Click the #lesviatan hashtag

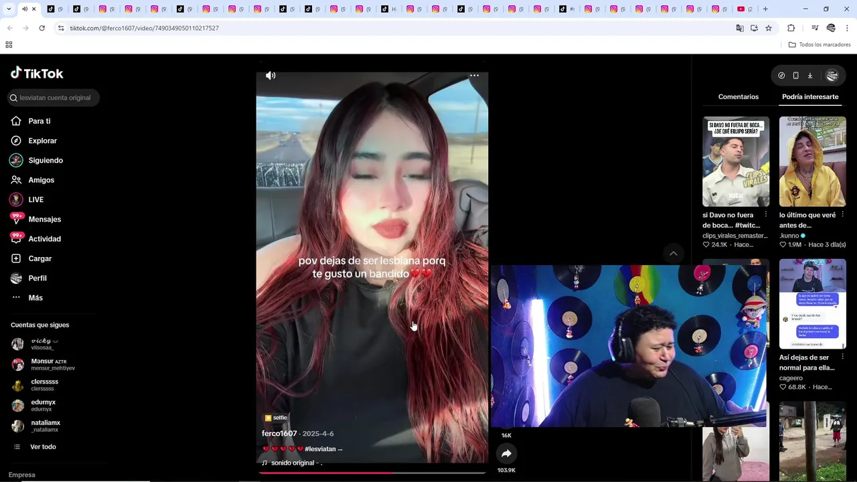(320, 449)
